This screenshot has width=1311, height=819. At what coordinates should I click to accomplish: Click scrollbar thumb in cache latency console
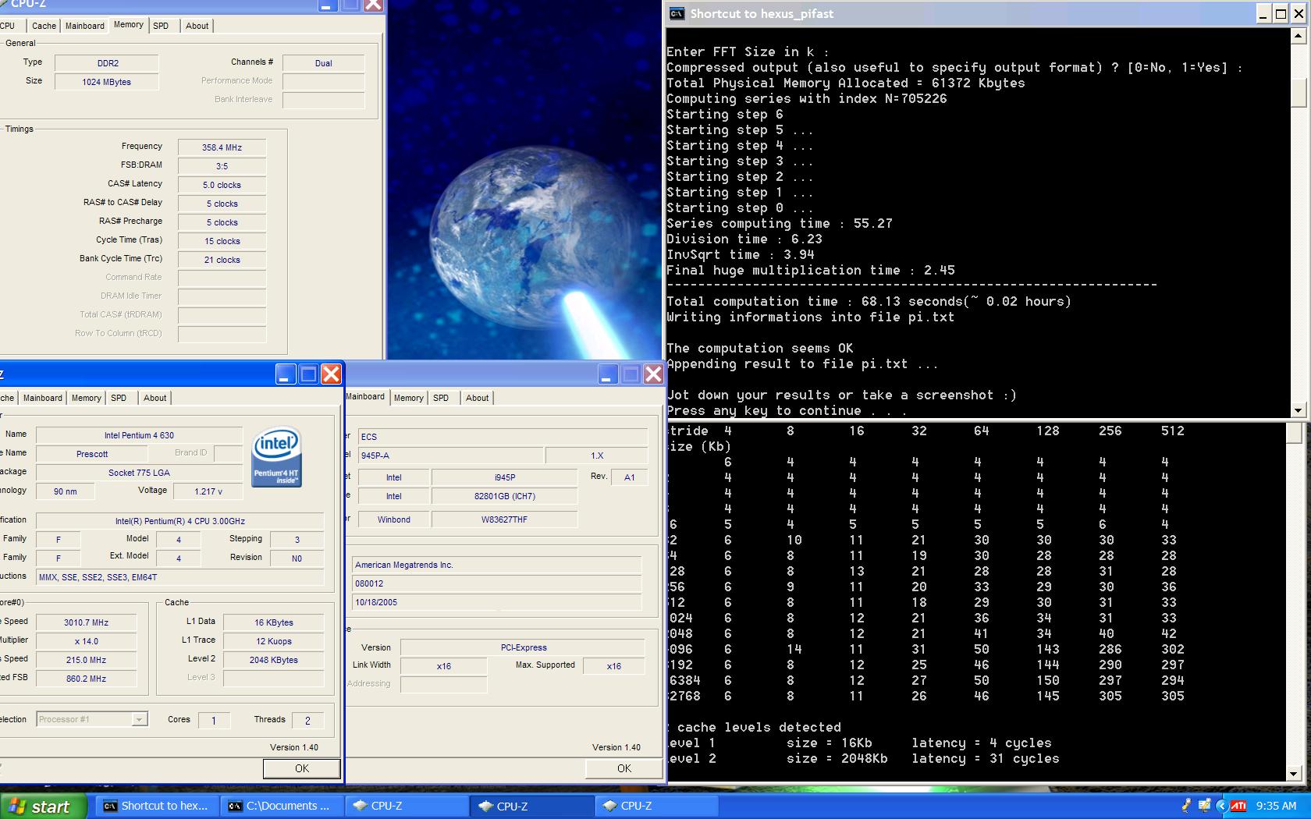(x=1295, y=433)
